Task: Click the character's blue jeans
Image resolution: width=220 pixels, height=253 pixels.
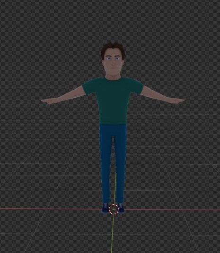Action: click(x=113, y=163)
